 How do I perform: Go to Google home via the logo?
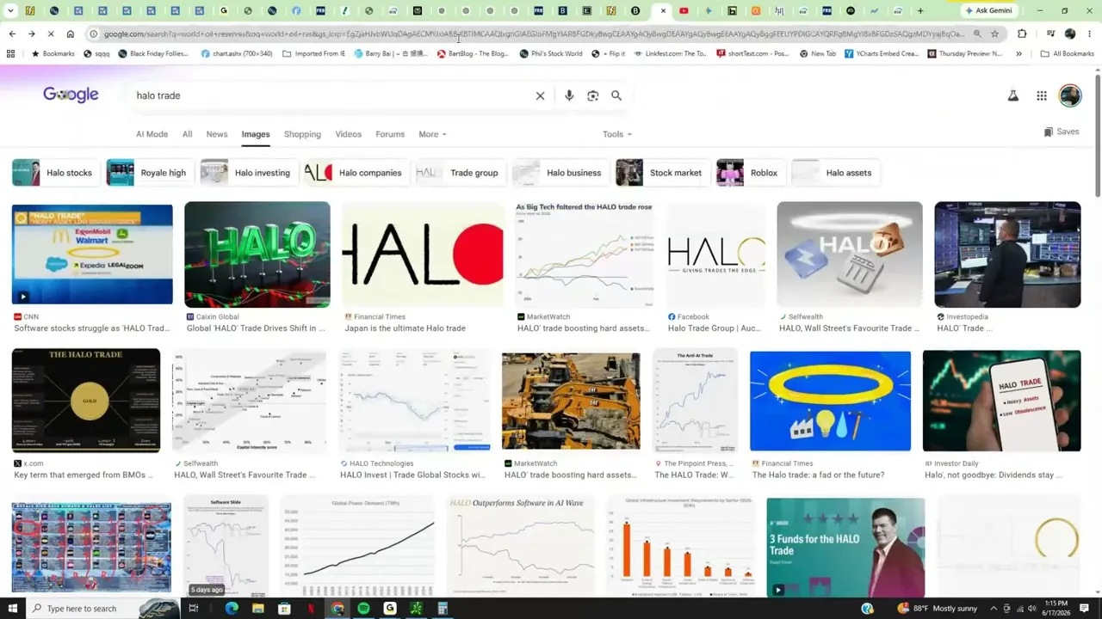coord(71,95)
